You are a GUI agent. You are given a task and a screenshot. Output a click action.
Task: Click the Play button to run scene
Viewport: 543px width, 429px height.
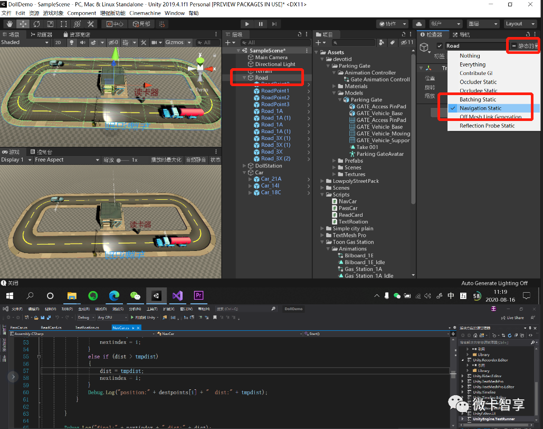pos(247,24)
